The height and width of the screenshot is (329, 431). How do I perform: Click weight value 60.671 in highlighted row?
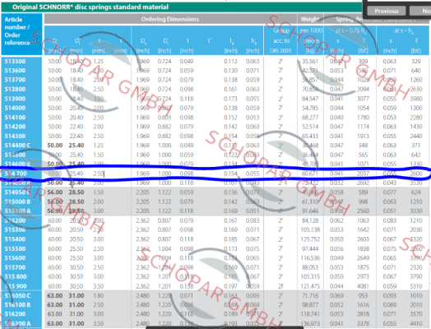click(310, 174)
